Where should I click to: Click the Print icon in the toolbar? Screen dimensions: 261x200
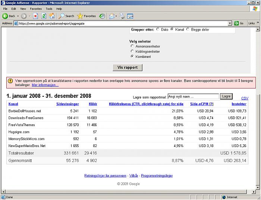click(x=122, y=16)
